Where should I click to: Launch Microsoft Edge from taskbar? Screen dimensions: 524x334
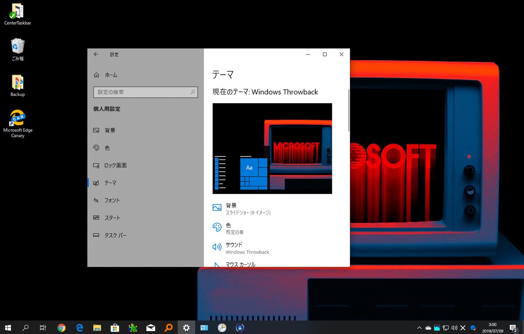79,327
